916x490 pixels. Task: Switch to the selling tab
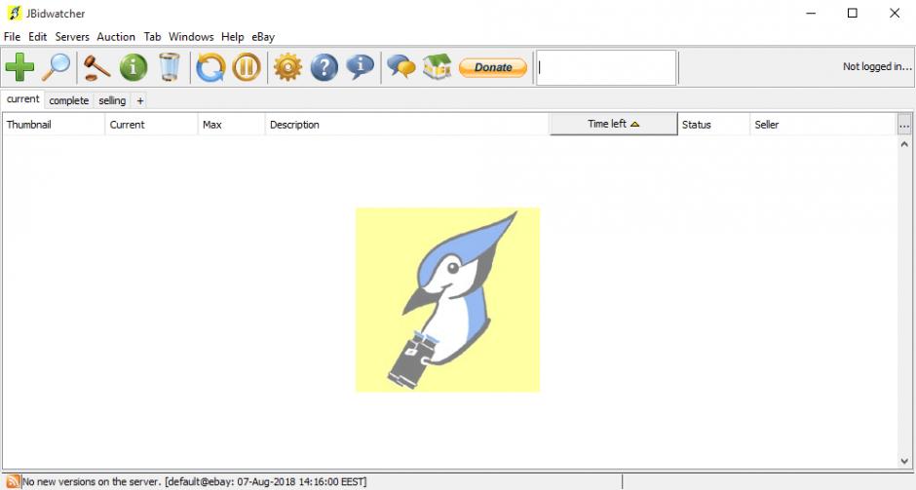(x=112, y=100)
